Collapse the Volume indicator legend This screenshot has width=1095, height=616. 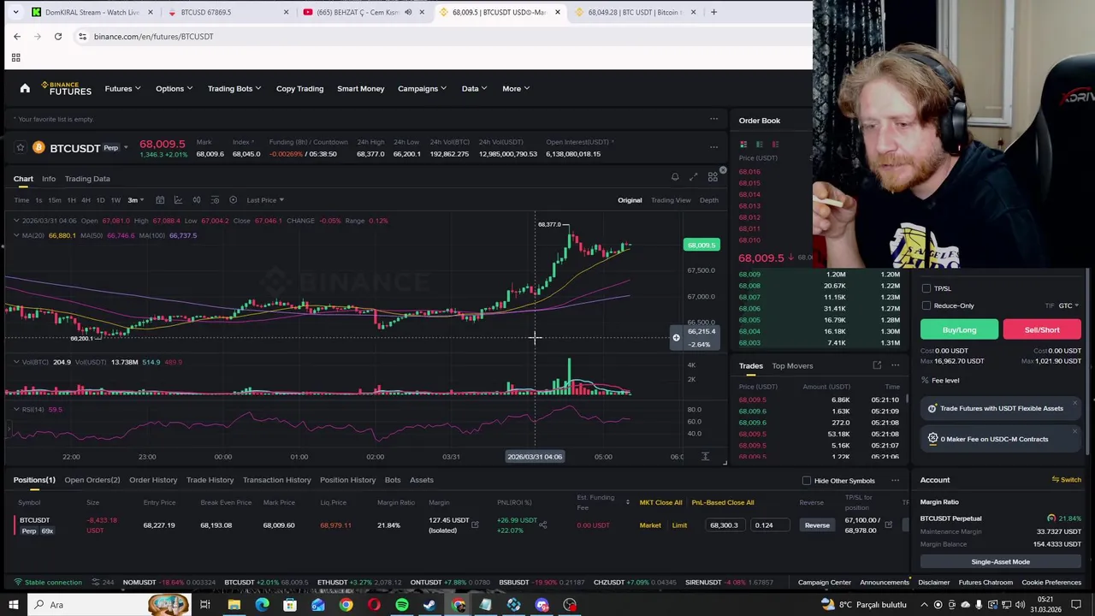click(15, 362)
